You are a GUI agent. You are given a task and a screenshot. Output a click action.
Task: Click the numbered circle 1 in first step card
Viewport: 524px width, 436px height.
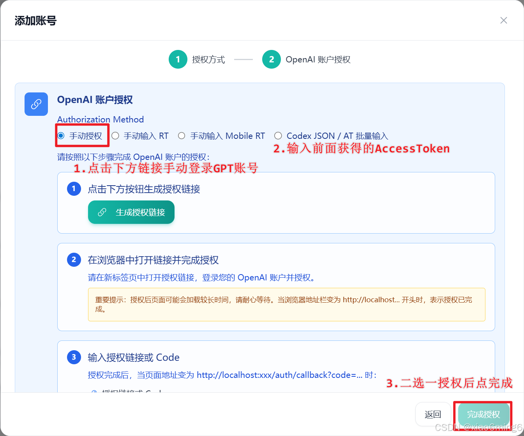[x=74, y=189]
